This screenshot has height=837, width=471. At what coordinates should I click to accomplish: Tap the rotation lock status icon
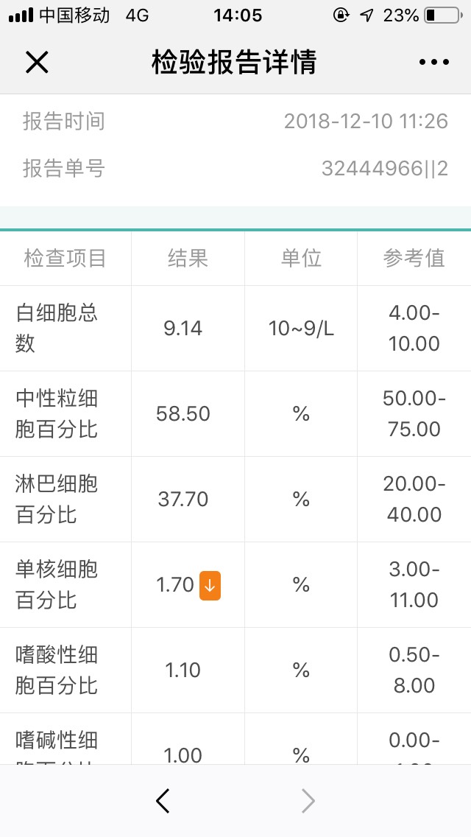[341, 15]
